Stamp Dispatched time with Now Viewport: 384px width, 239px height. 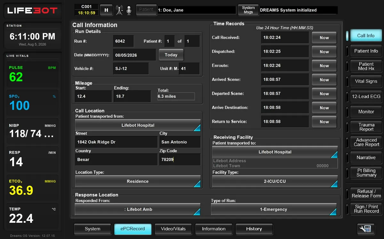click(x=324, y=52)
